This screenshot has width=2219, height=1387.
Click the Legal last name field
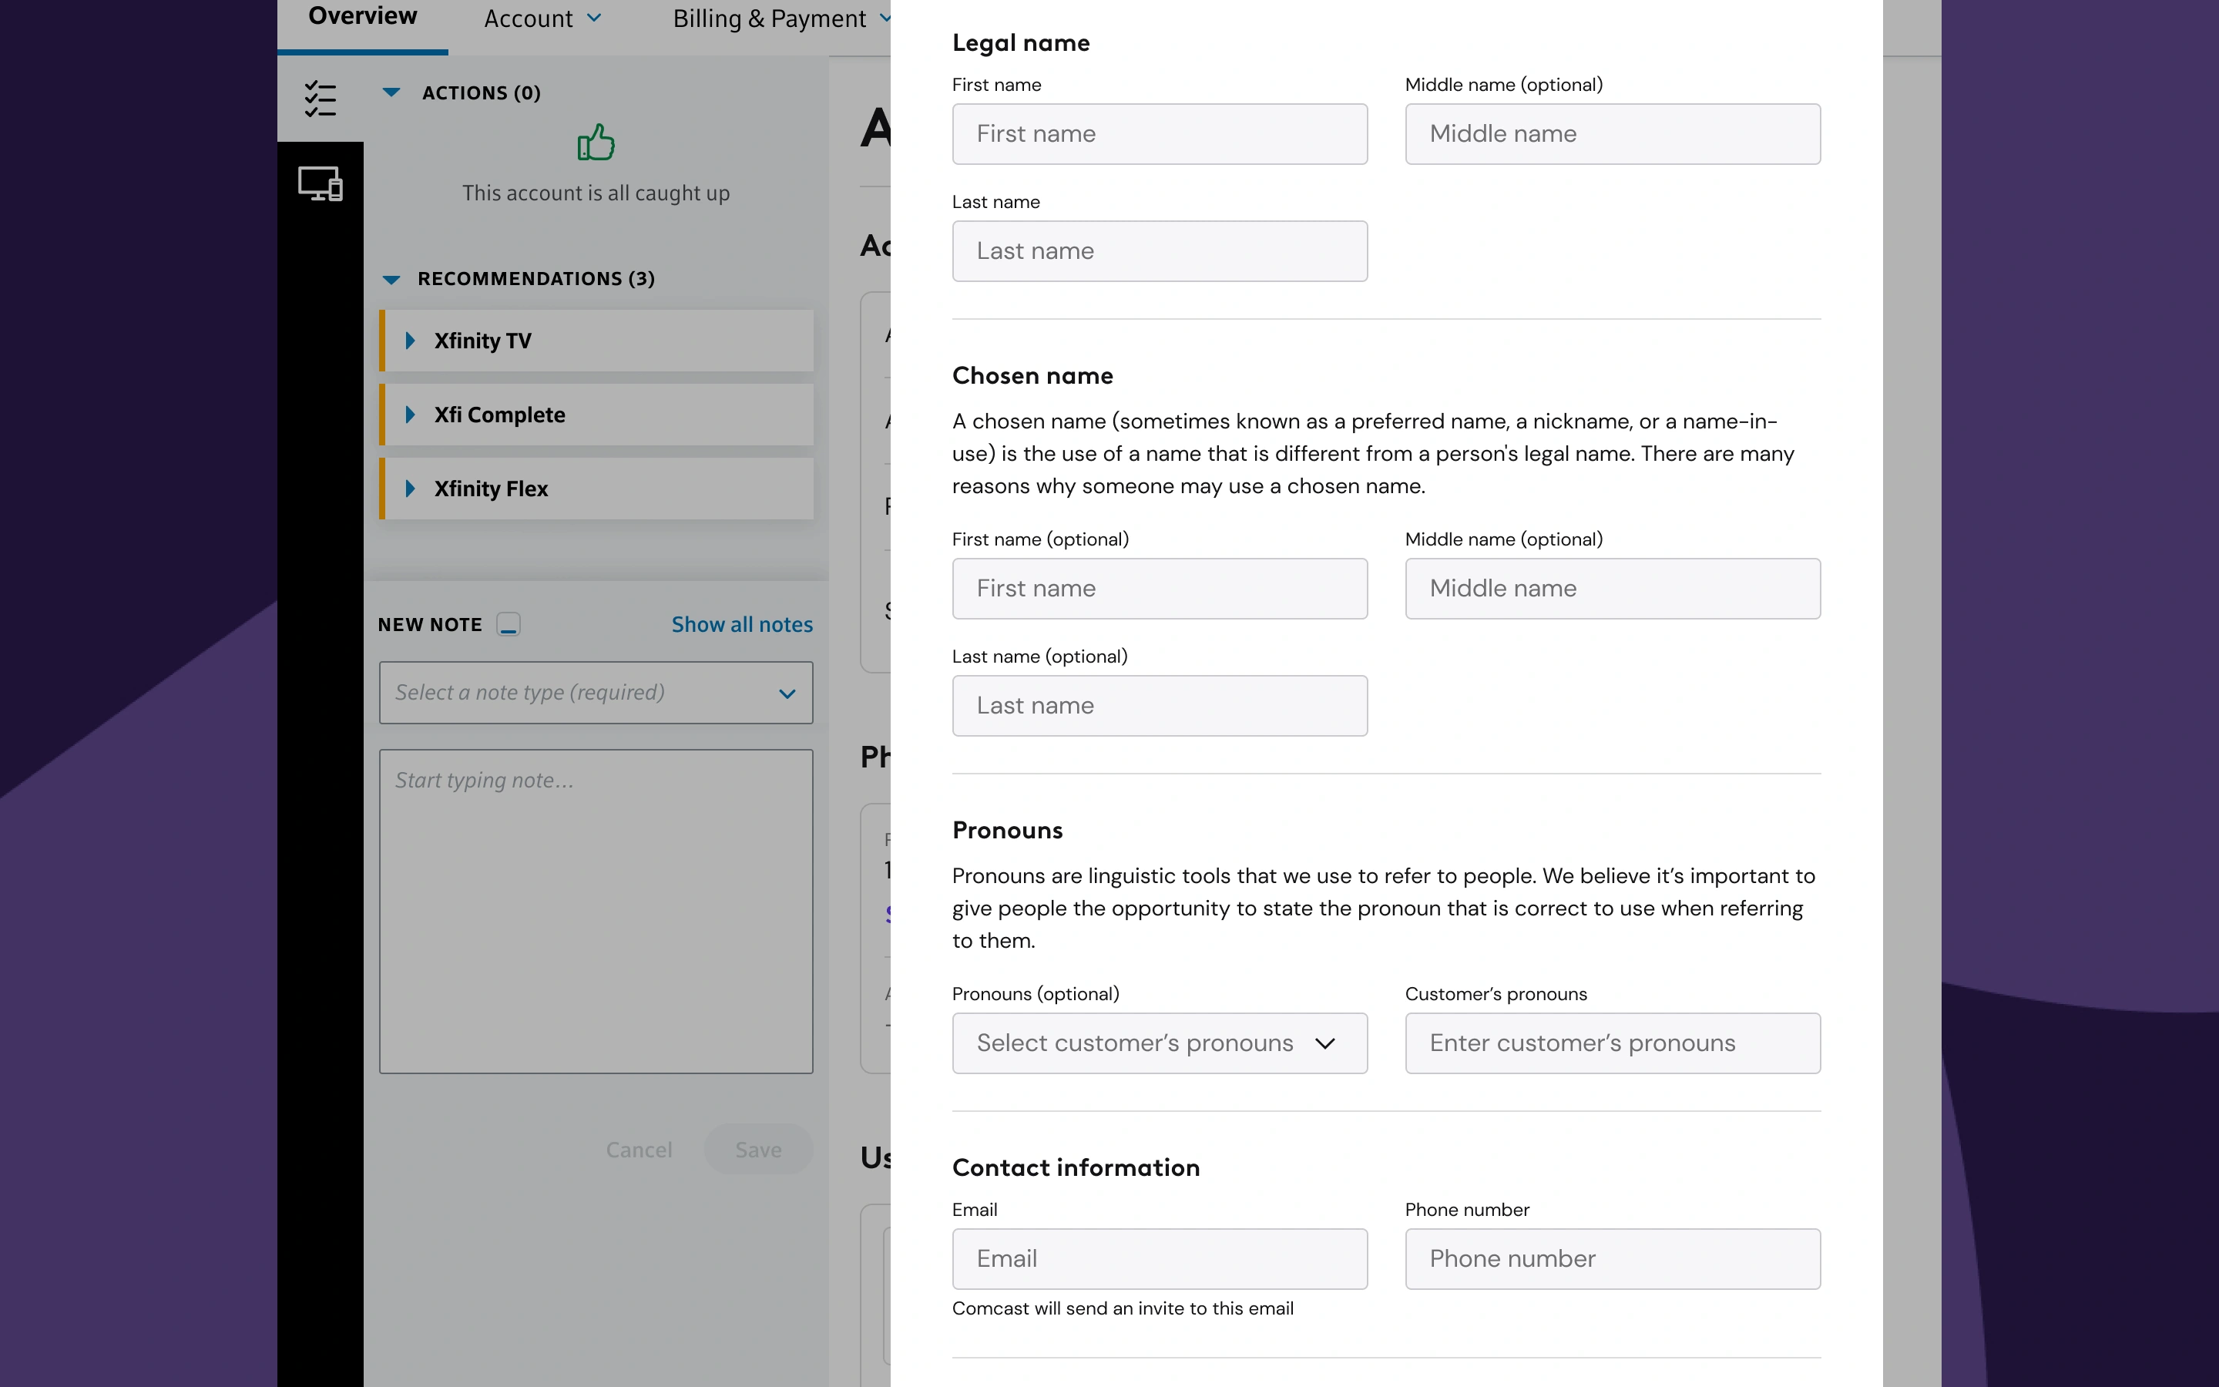point(1160,251)
